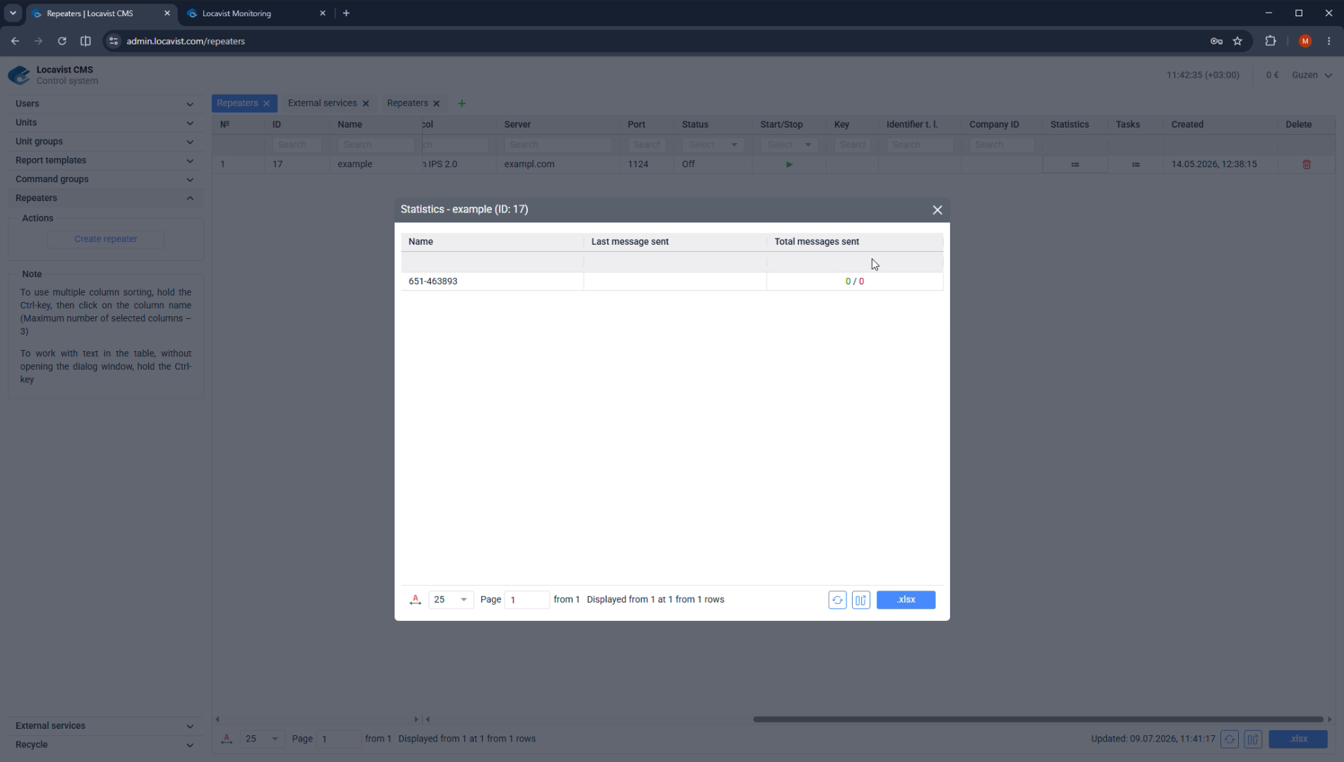Click the horizontal scrollbar of main table
Viewport: 1344px width, 762px height.
point(1038,720)
